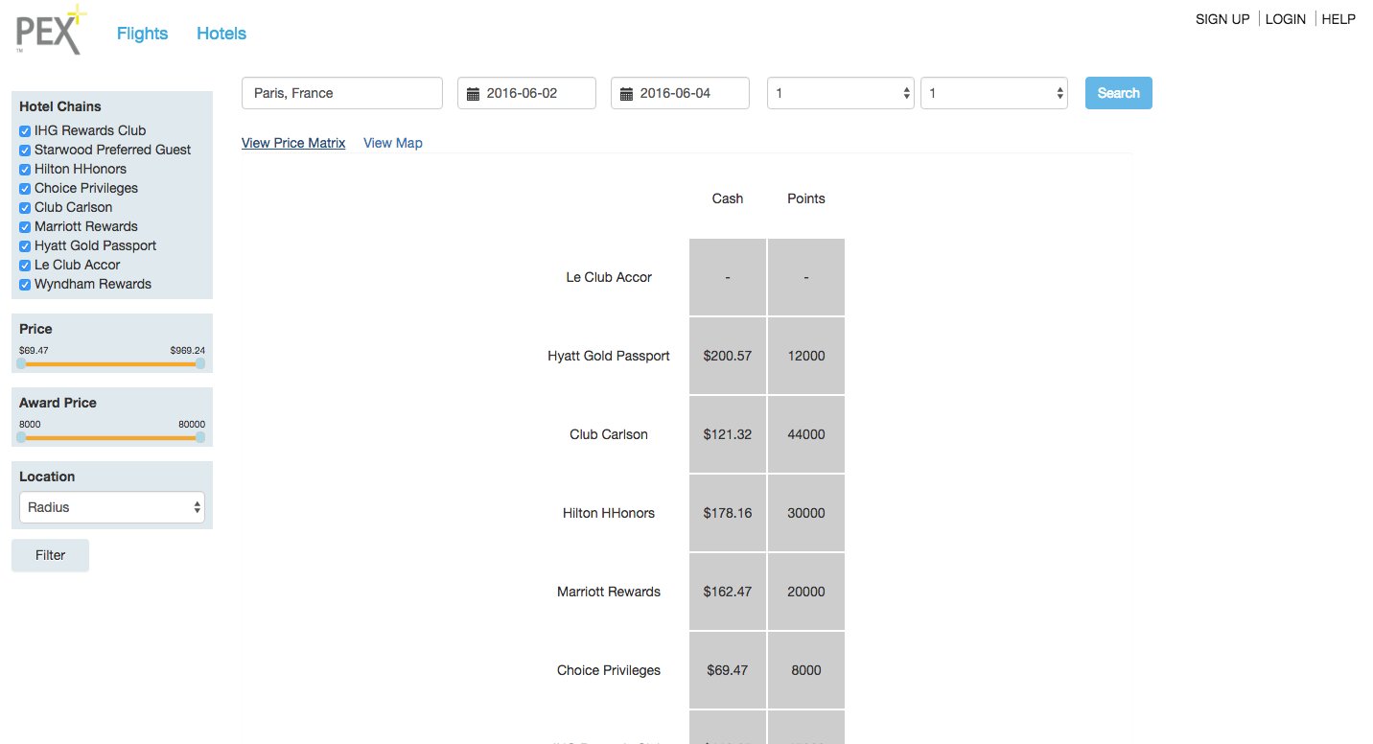The width and height of the screenshot is (1373, 744).
Task: Open the check-out date calendar icon
Action: (625, 92)
